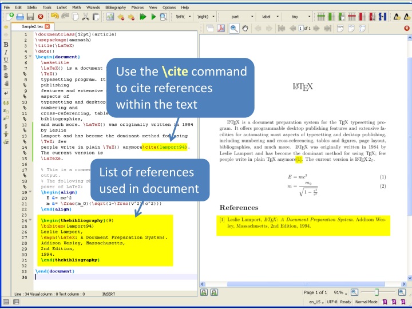Collapse the \begin{document} fold on line 5

point(30,57)
